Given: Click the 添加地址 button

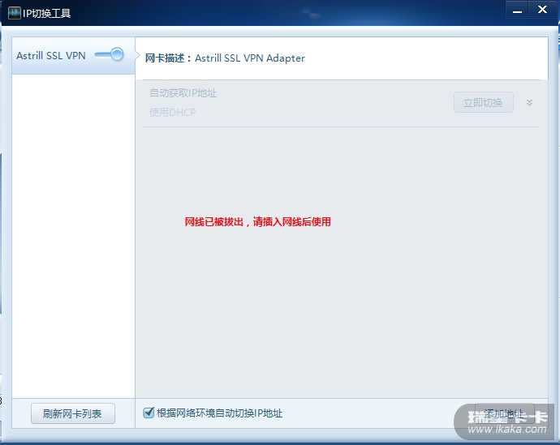Looking at the screenshot, I should pos(504,413).
